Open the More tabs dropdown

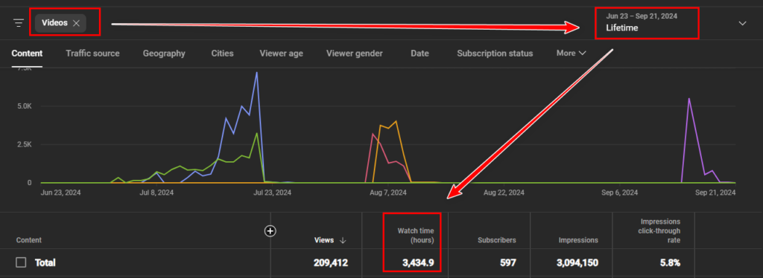tap(571, 54)
